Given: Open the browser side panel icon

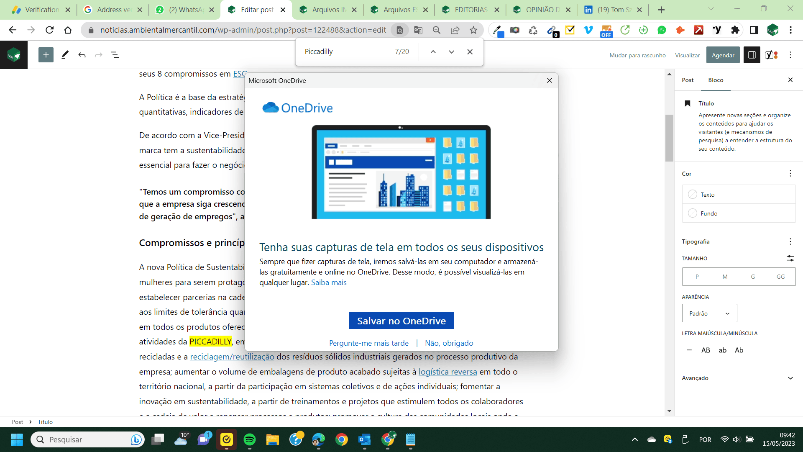Looking at the screenshot, I should tap(754, 30).
